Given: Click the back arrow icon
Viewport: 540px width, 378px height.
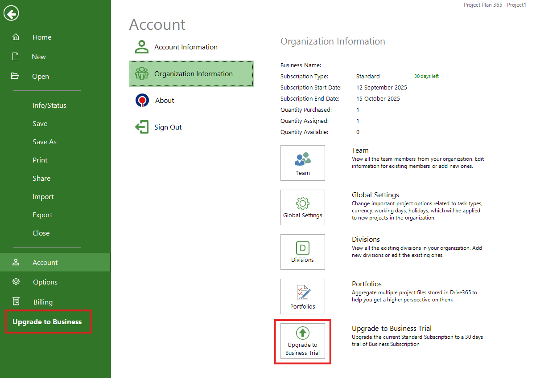Looking at the screenshot, I should (11, 14).
